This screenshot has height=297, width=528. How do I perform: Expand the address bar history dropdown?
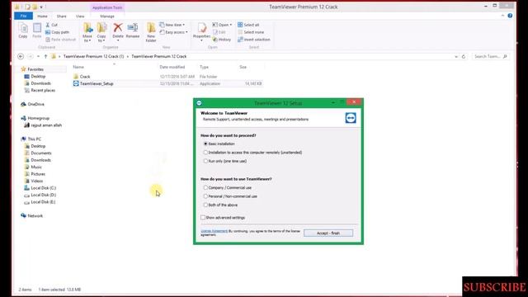pos(456,57)
